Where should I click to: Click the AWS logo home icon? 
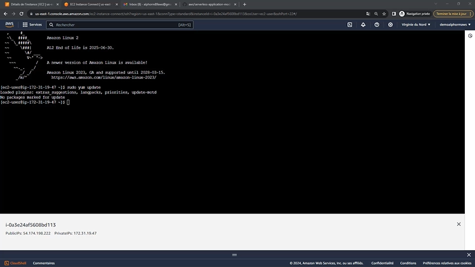tap(10, 24)
